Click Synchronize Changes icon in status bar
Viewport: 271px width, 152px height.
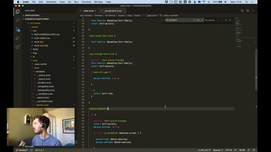click(x=31, y=150)
